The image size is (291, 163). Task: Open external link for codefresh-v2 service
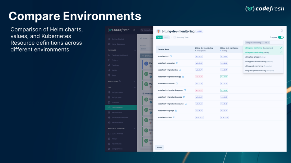coord(171,56)
